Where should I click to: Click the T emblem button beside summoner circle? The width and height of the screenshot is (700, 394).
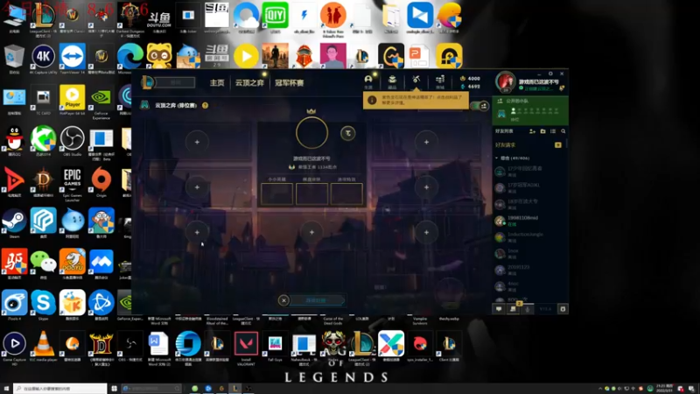[x=347, y=133]
